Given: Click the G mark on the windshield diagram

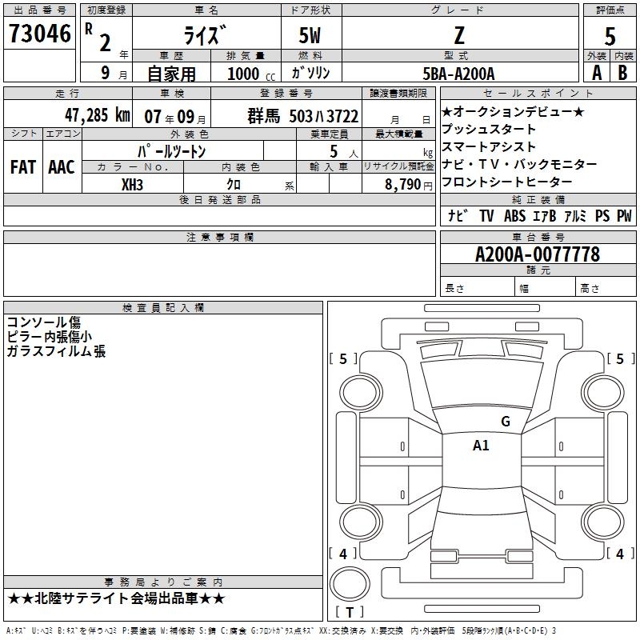Looking at the screenshot, I should coord(506,422).
